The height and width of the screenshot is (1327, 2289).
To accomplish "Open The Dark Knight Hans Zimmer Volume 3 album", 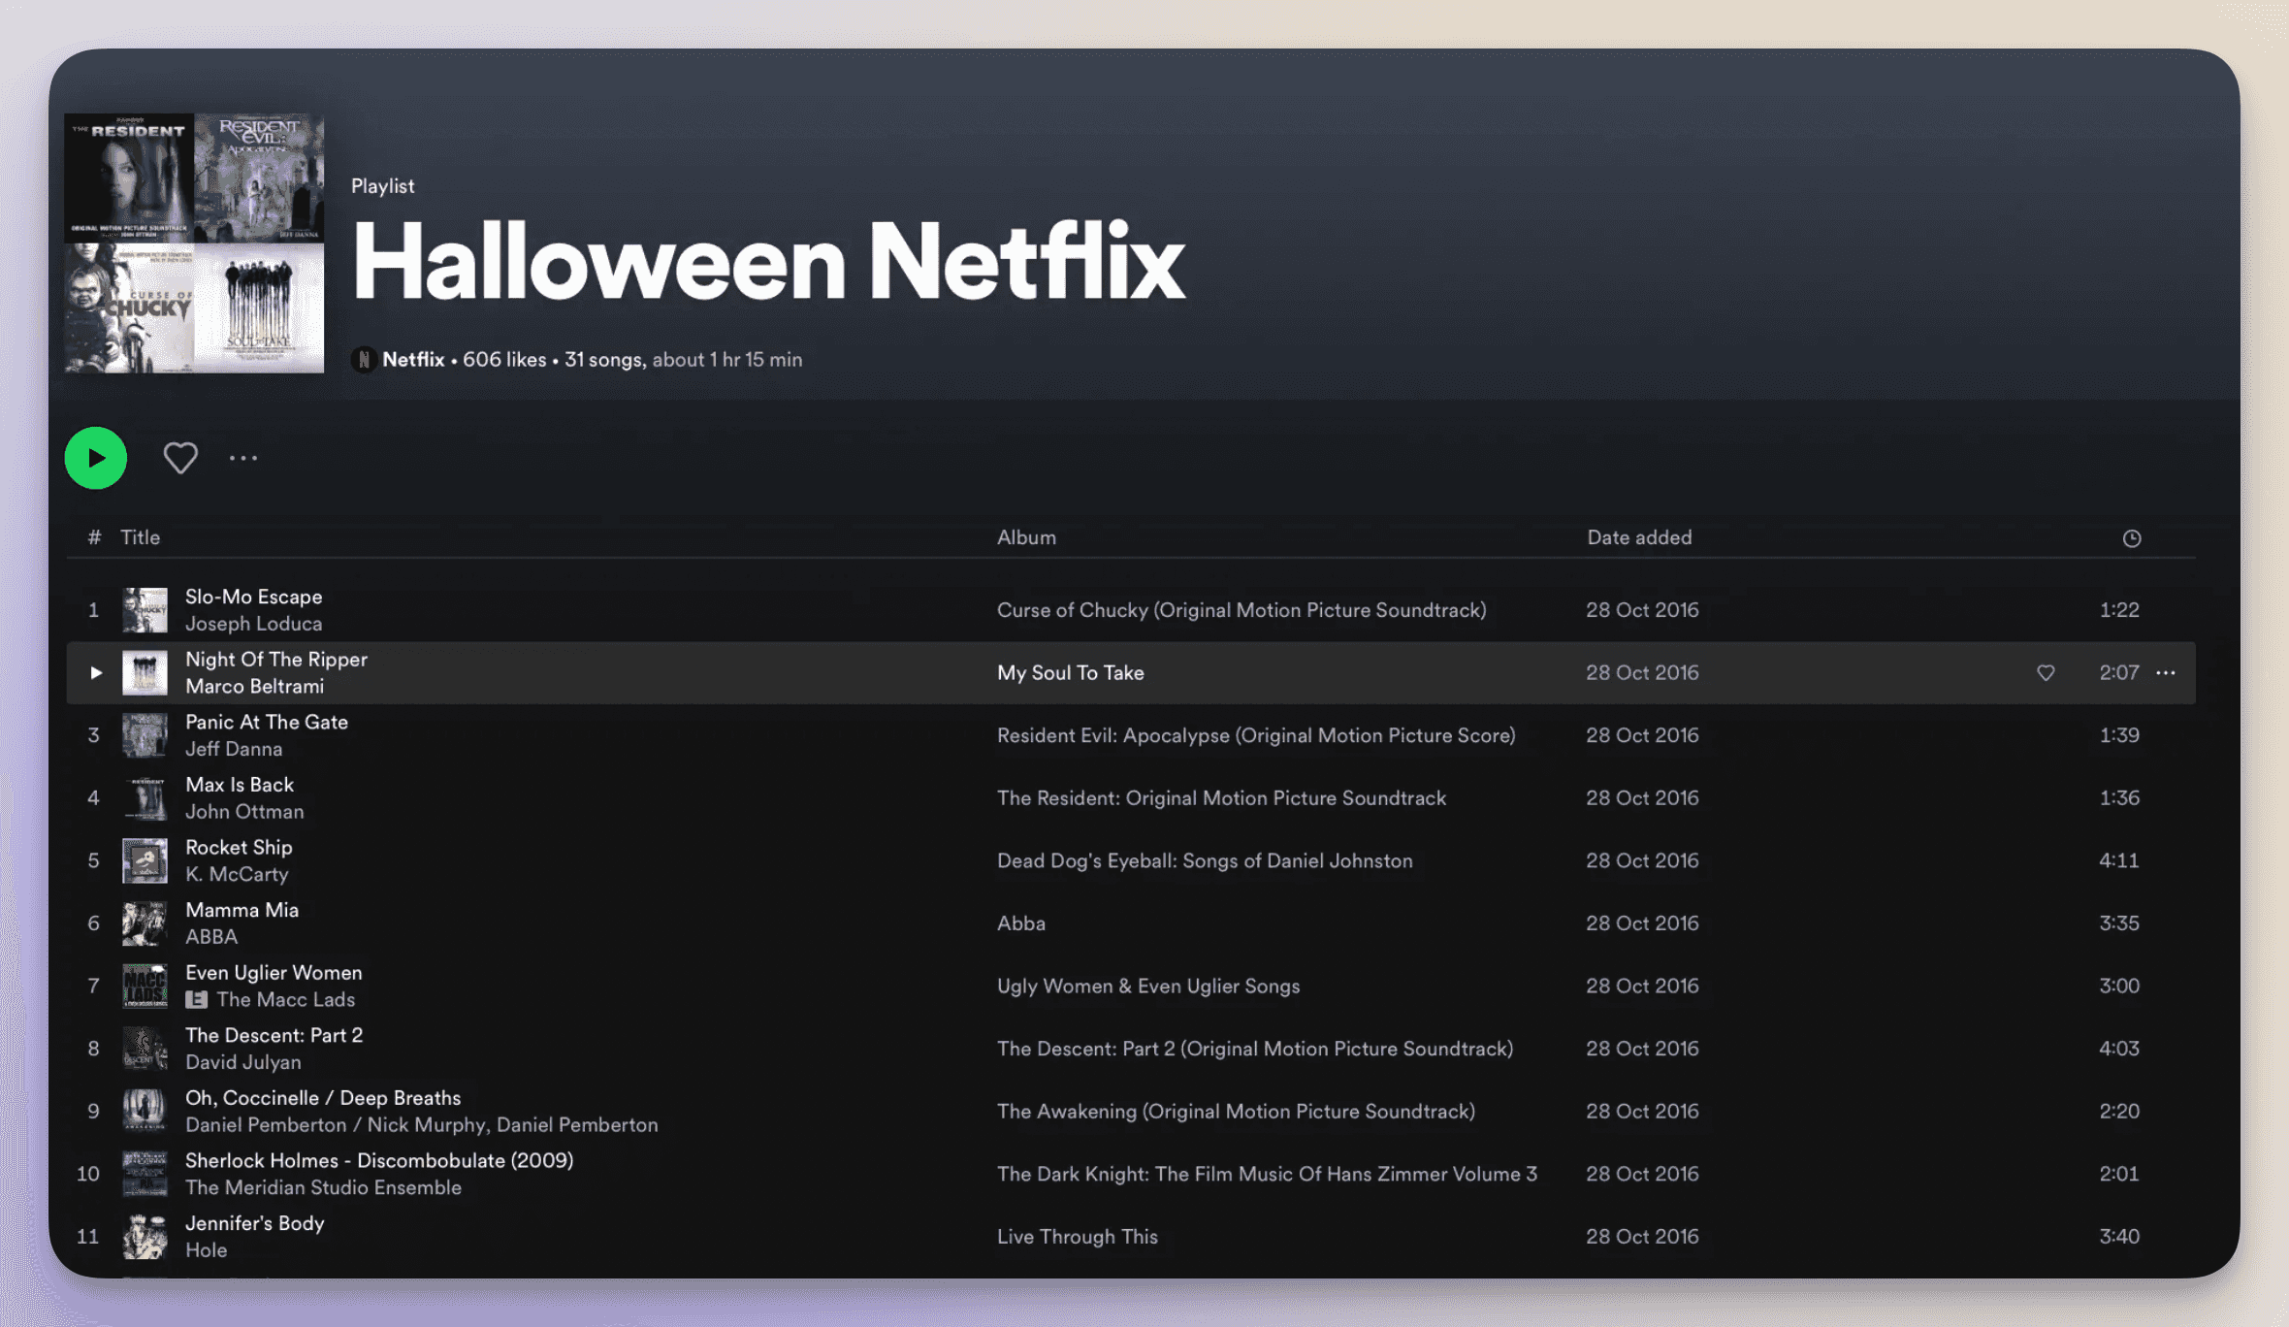I will [x=1267, y=1174].
